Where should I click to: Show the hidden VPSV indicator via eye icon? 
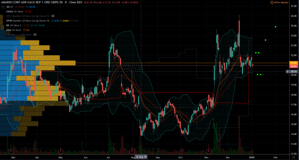pyautogui.click(x=53, y=16)
